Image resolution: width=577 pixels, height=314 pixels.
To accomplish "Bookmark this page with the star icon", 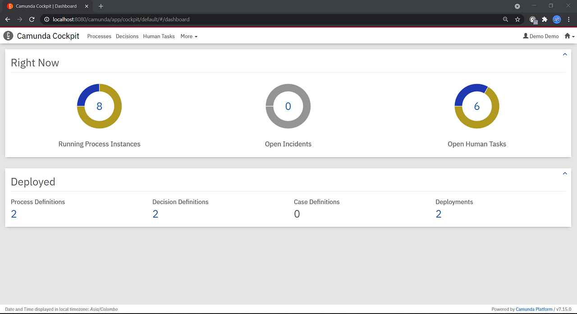I will coord(517,19).
